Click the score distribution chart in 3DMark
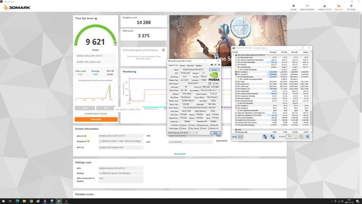This screenshot has width=362, height=204. (x=94, y=92)
